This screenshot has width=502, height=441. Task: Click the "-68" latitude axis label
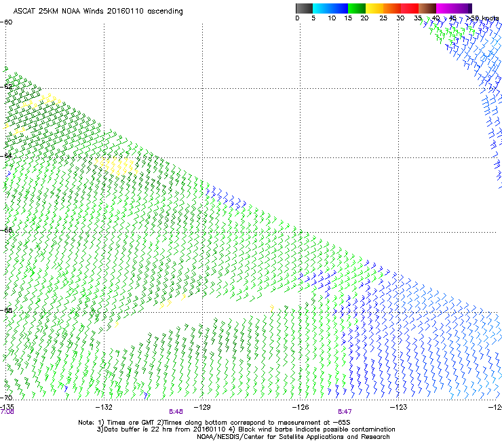[x=6, y=310]
